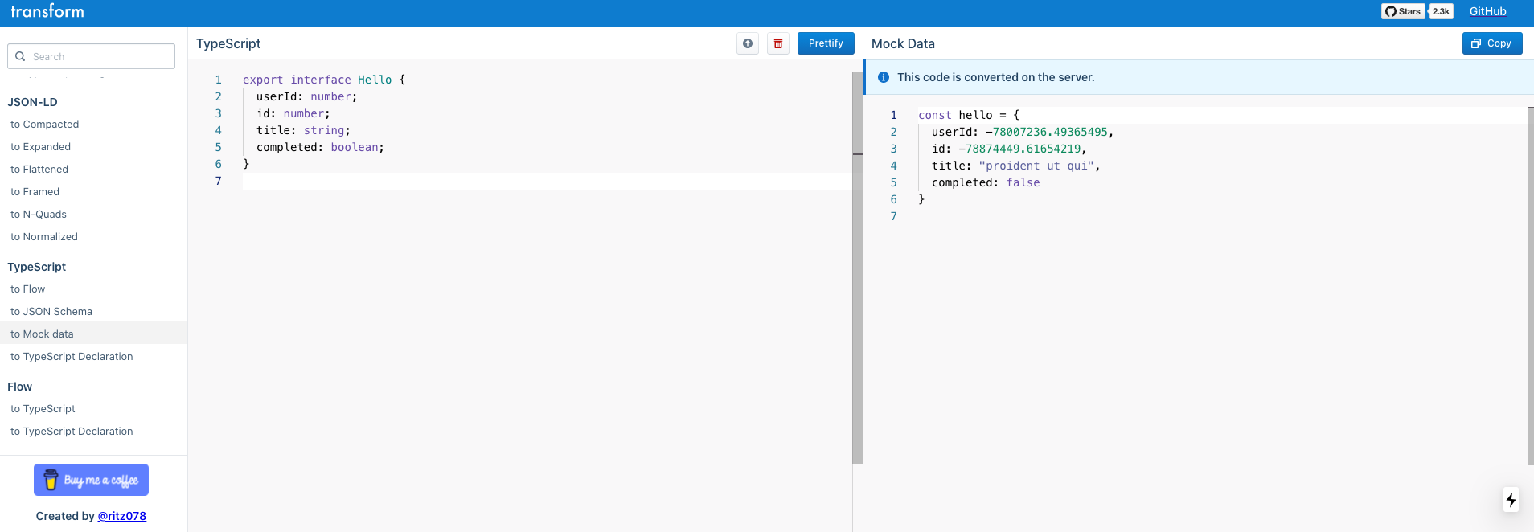
Task: Select to TypeScript Declaration under Flow
Action: pos(72,432)
